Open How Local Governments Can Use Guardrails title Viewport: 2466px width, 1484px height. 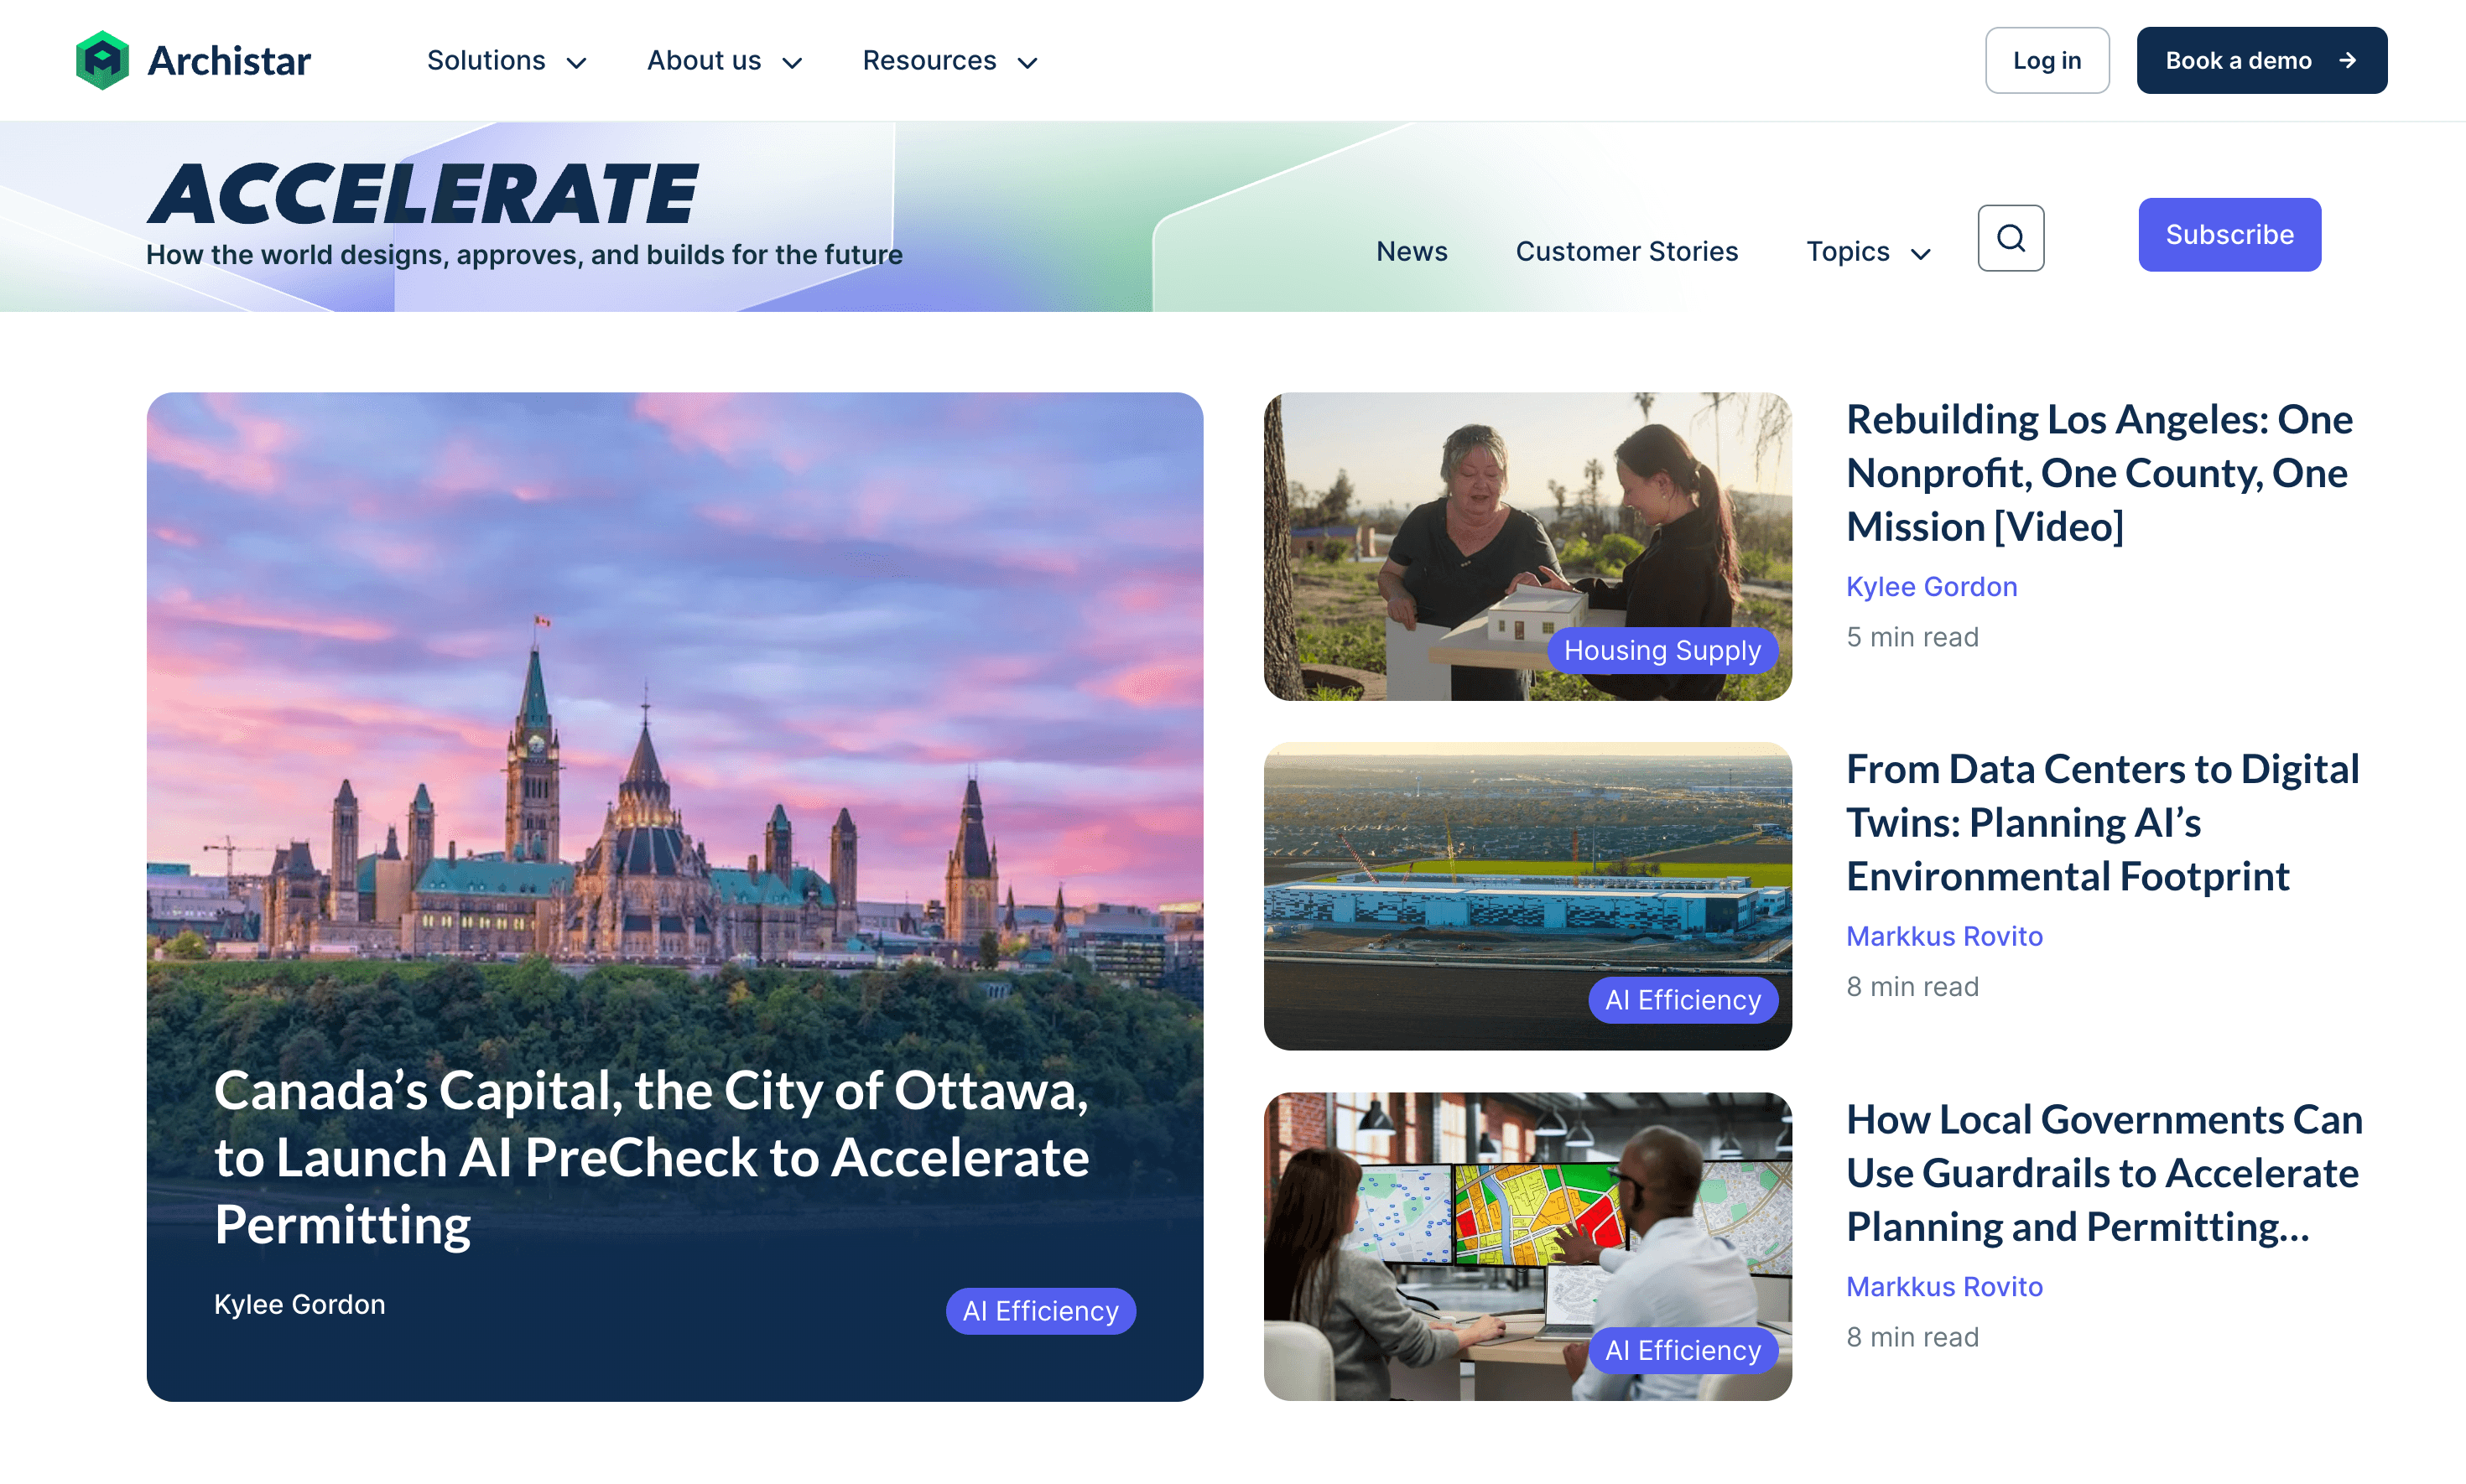2104,1173
